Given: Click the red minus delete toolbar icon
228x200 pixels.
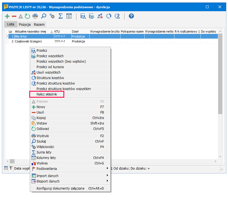Looking at the screenshot, I should point(14,16).
